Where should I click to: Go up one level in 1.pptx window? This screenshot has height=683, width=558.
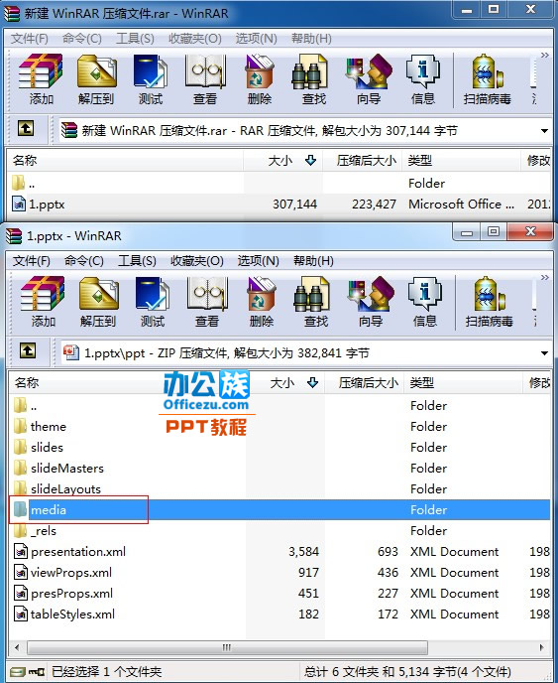[28, 350]
